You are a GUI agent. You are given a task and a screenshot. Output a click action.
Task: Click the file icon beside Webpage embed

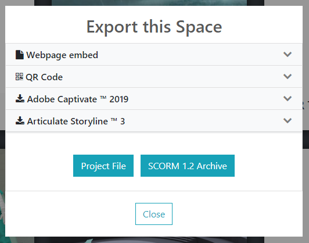pos(20,55)
